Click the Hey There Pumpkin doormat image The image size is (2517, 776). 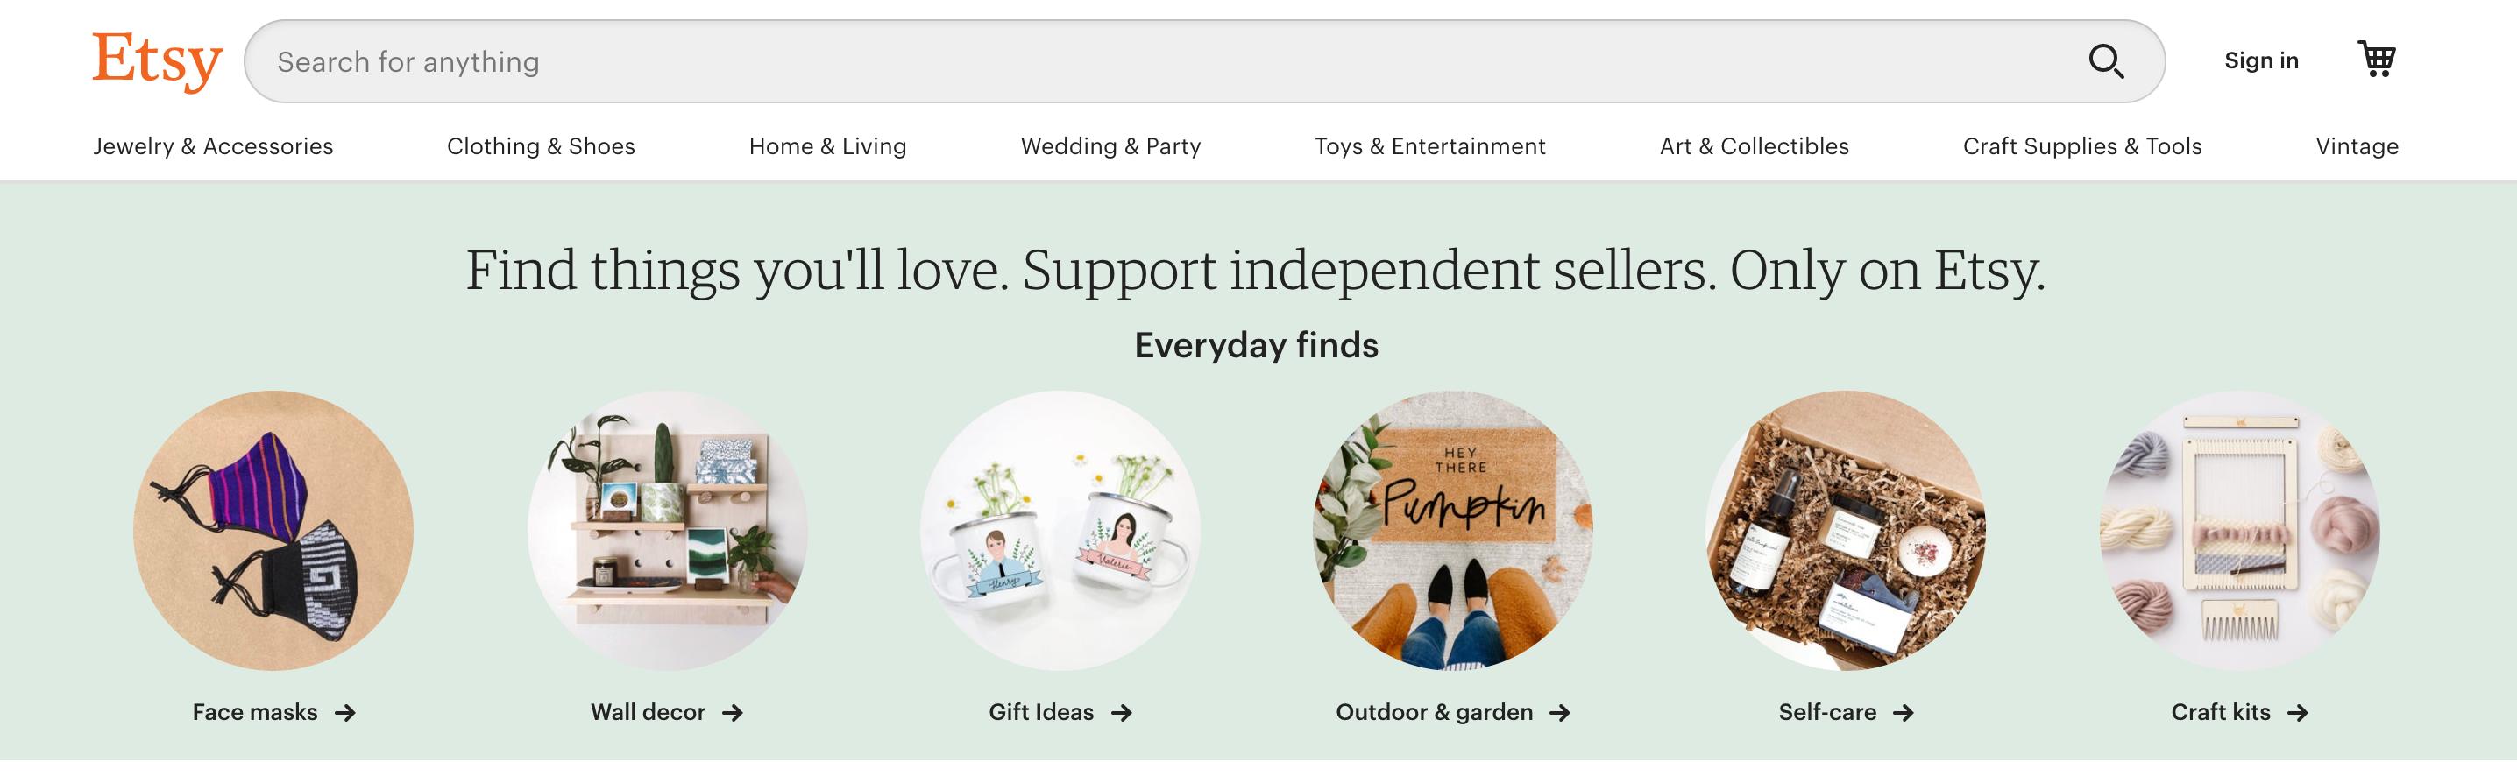click(1453, 530)
